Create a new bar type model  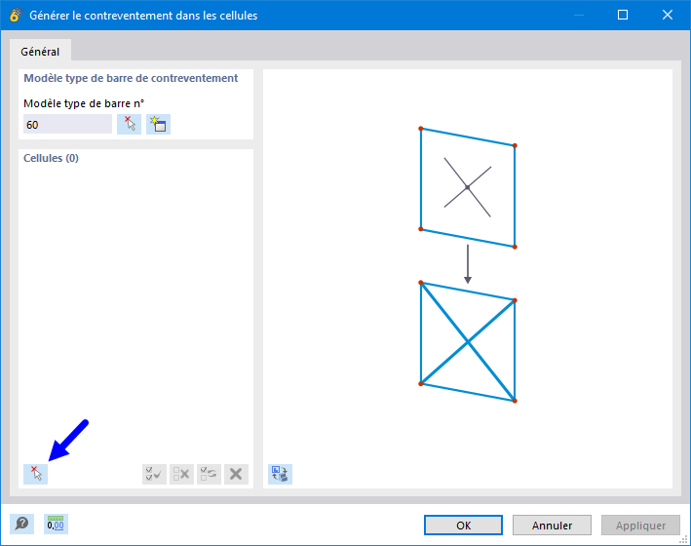[158, 125]
